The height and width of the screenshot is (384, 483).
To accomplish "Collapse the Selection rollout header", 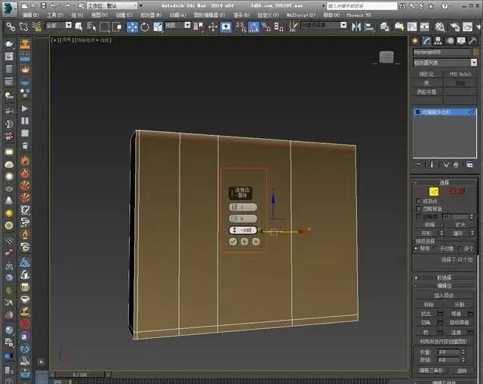I will 444,183.
